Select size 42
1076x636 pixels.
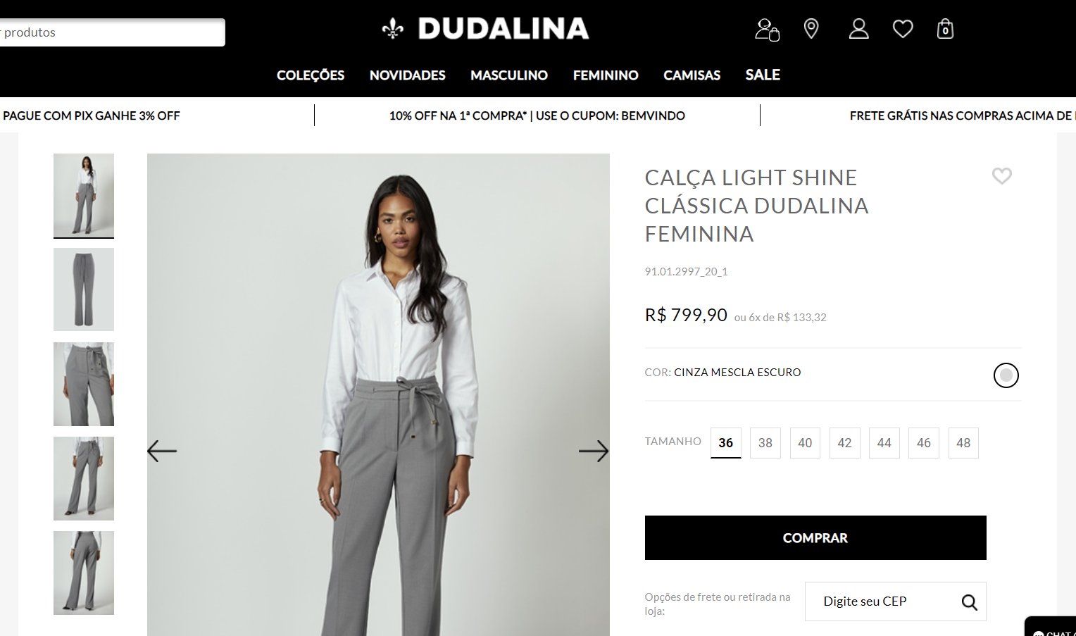click(x=844, y=443)
